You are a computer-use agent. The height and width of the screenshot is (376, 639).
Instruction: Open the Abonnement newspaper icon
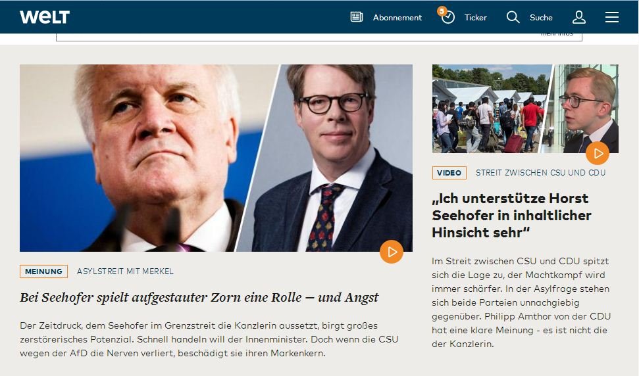357,17
